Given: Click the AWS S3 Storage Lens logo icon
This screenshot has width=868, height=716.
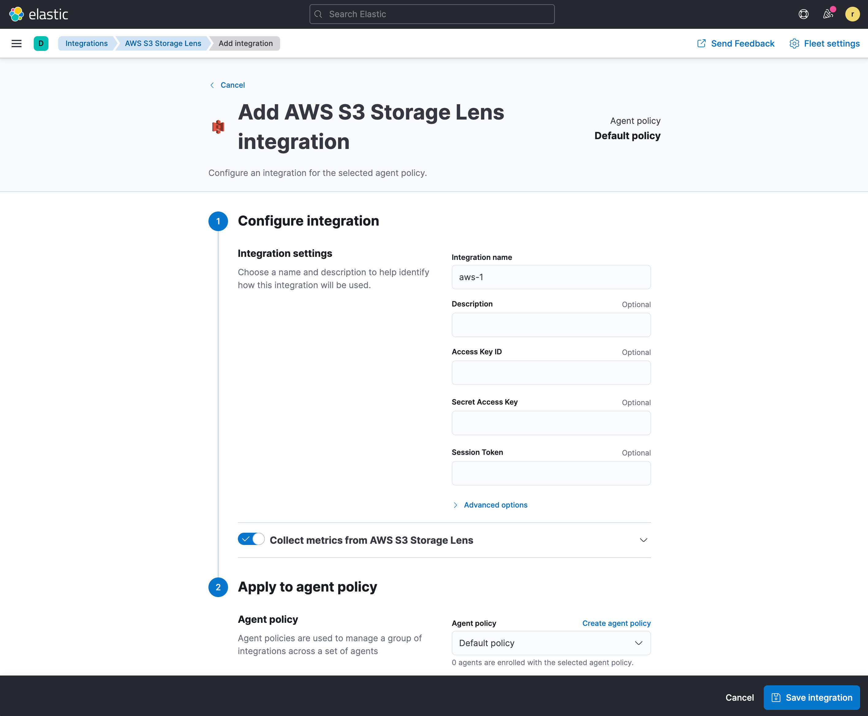Looking at the screenshot, I should coord(218,127).
